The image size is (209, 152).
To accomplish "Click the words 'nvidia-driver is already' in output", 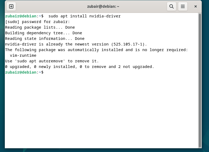I will pos(34,44).
